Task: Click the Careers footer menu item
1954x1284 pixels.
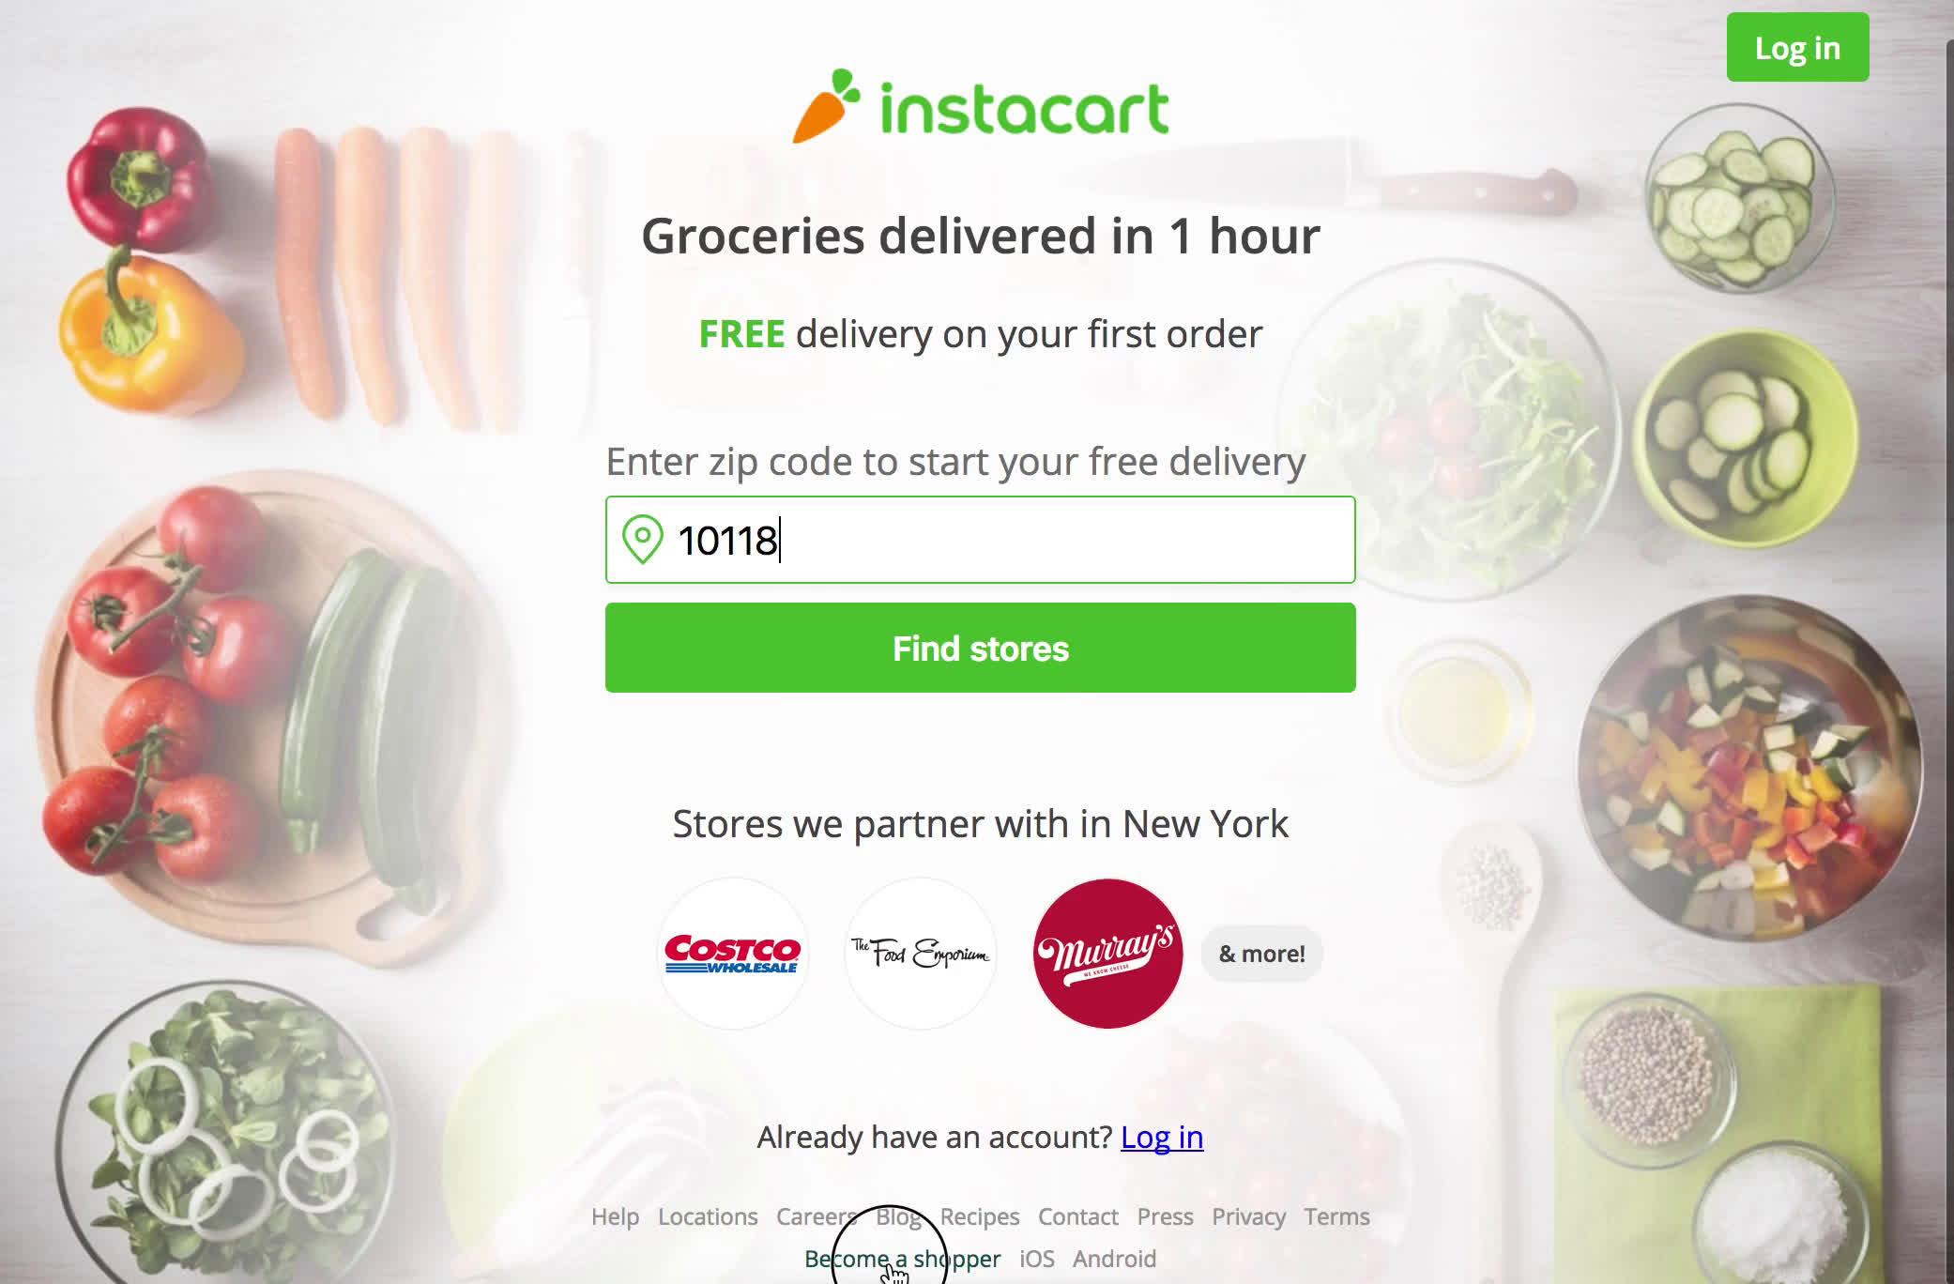Action: [x=814, y=1216]
